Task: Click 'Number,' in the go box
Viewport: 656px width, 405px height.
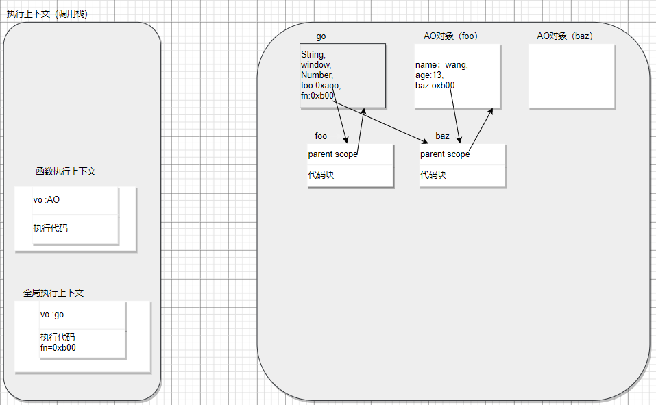Action: pos(317,75)
